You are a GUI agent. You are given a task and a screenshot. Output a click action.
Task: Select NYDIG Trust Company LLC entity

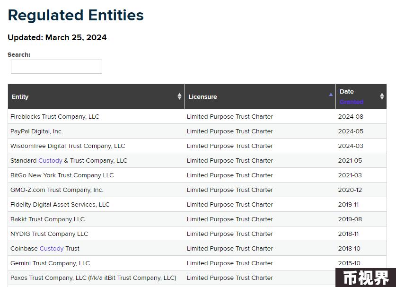pos(49,234)
